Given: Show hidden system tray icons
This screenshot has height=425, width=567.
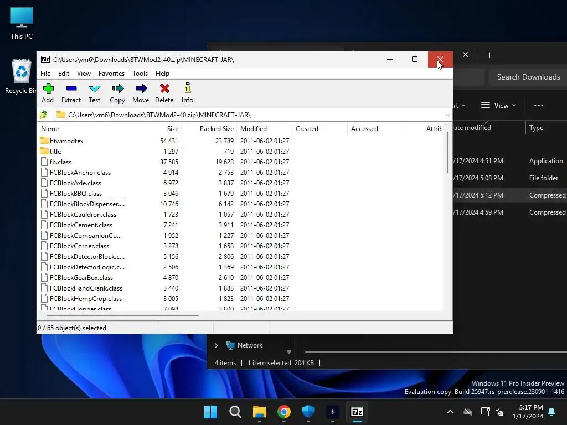Looking at the screenshot, I should 450,412.
